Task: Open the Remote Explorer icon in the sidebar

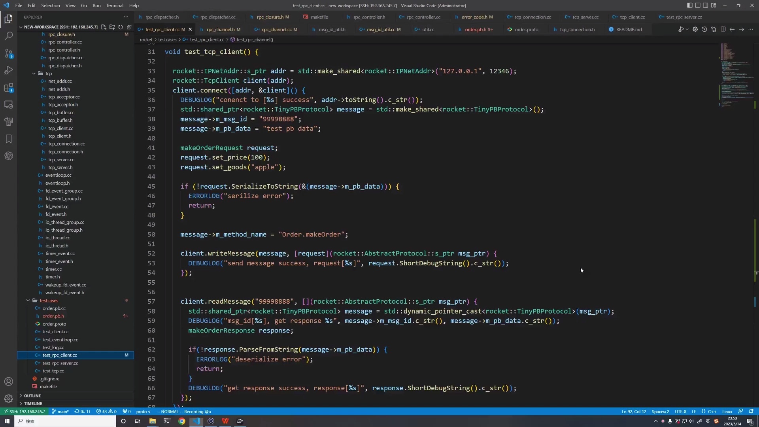Action: tap(9, 104)
